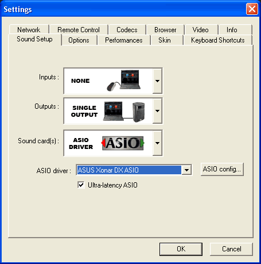Expand the Sound card(s) dropdown arrow

[x=157, y=143]
